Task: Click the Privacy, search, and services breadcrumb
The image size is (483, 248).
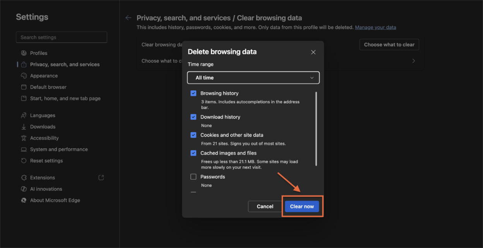Action: [x=183, y=18]
